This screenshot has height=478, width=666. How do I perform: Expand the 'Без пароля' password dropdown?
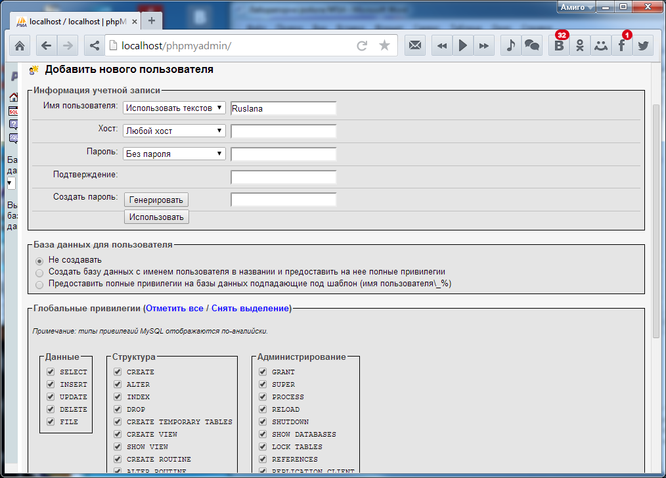175,154
